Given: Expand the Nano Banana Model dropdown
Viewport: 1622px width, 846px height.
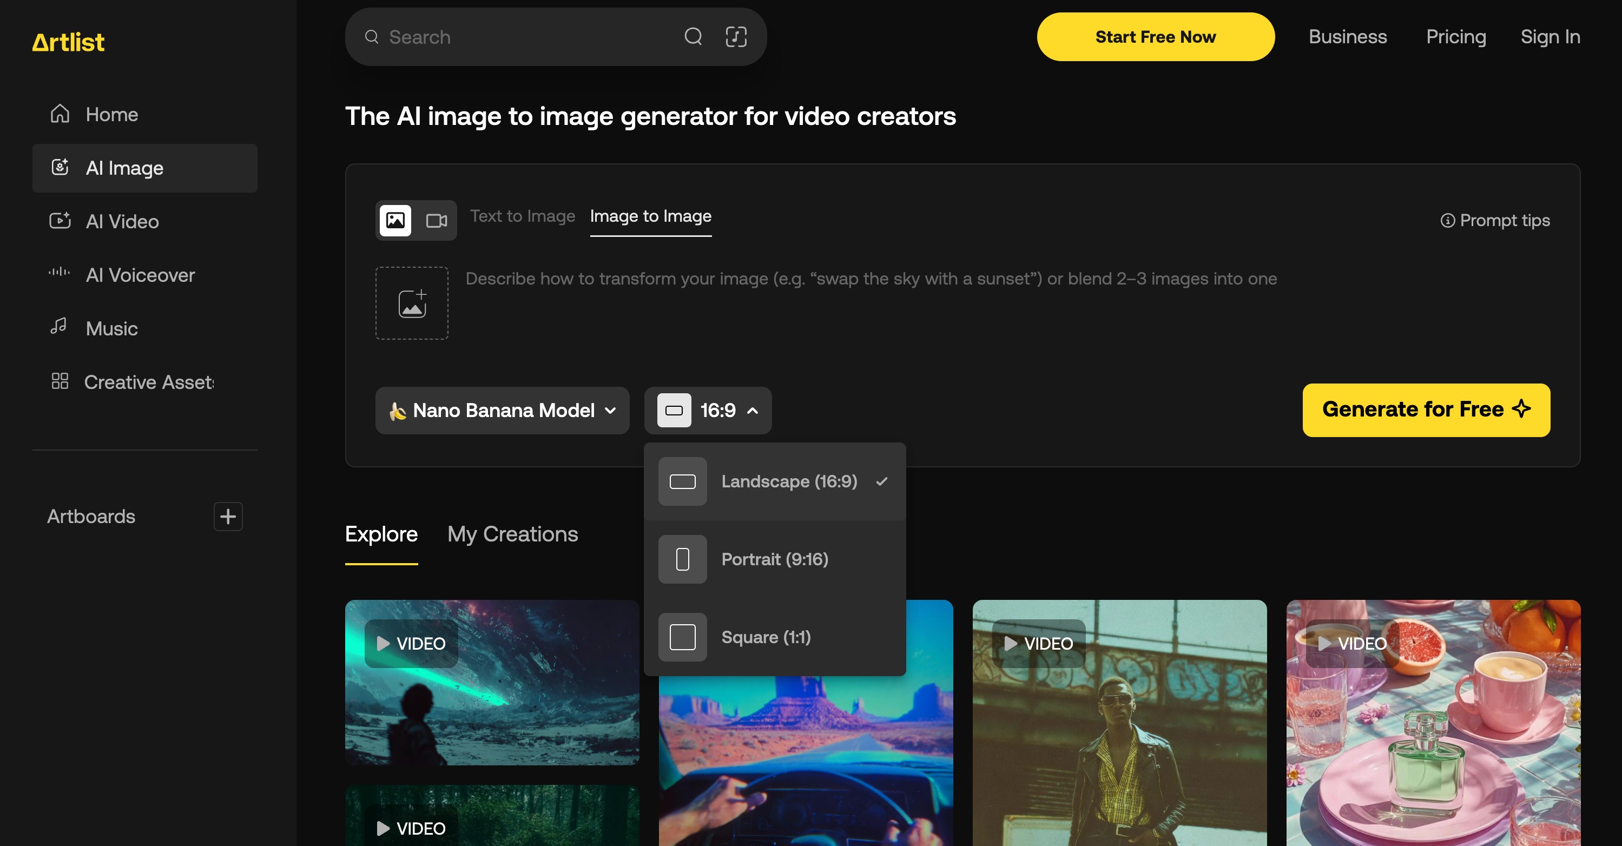Looking at the screenshot, I should point(503,411).
